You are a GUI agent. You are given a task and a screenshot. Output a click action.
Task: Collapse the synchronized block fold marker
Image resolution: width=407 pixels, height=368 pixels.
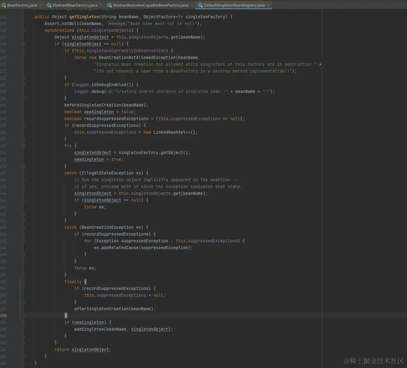(23, 30)
